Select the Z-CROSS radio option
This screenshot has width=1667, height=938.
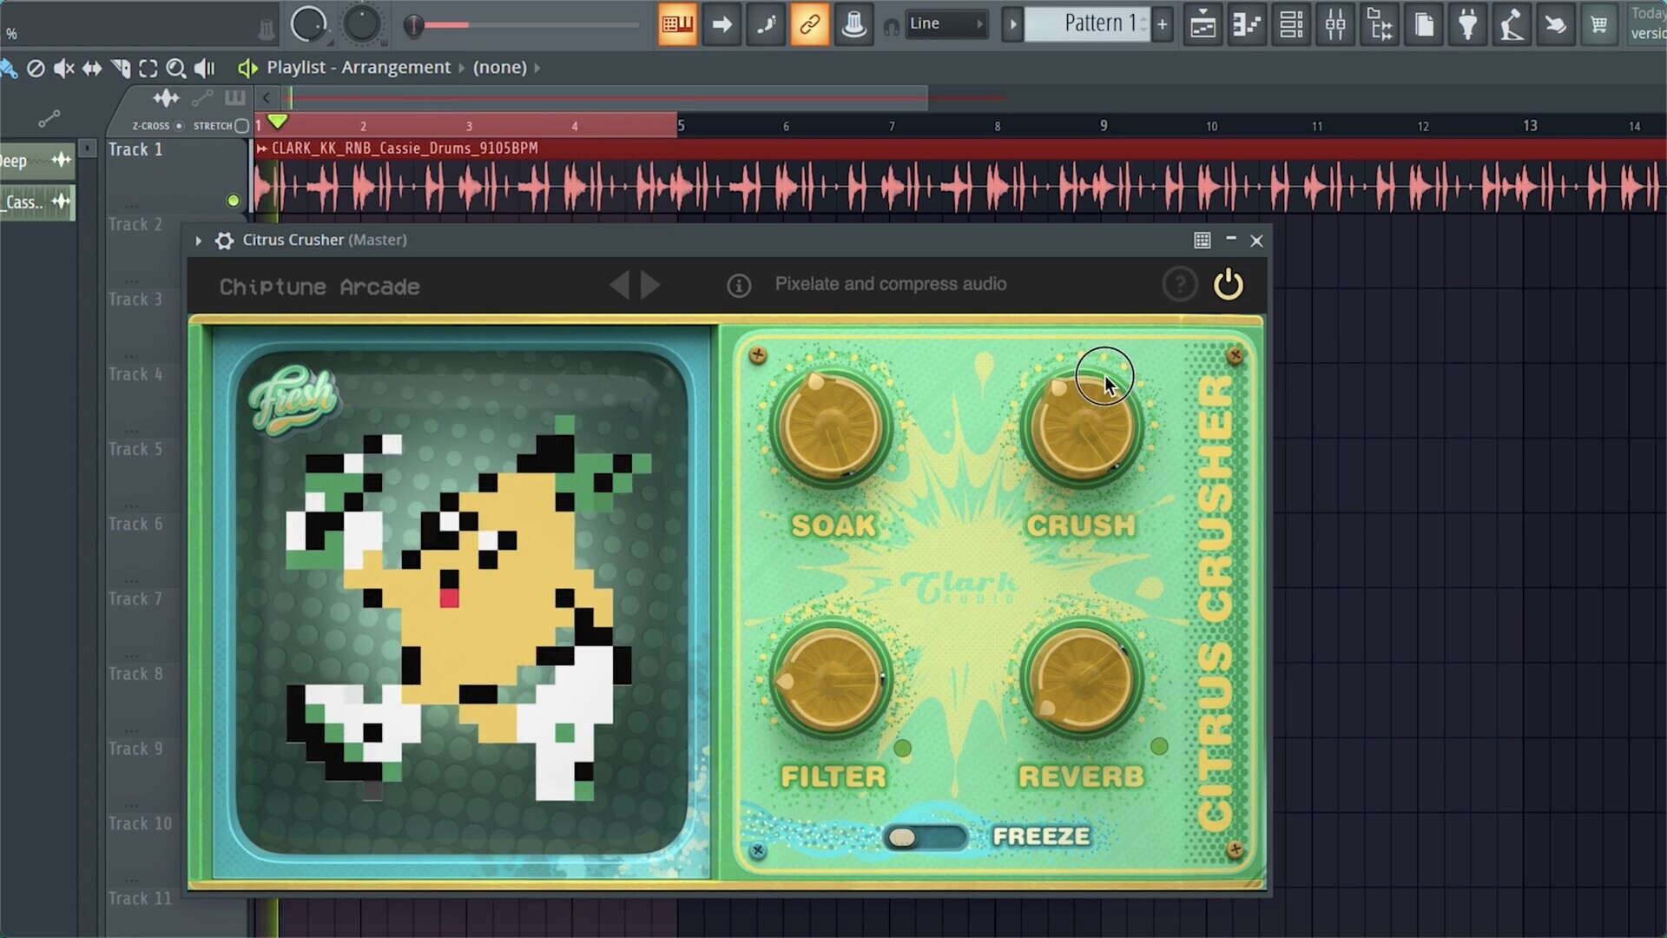pyautogui.click(x=179, y=126)
